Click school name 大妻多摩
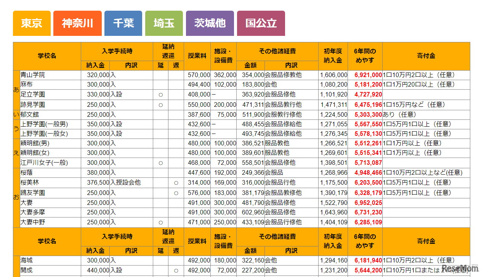This screenshot has height=277, width=484. 33,212
